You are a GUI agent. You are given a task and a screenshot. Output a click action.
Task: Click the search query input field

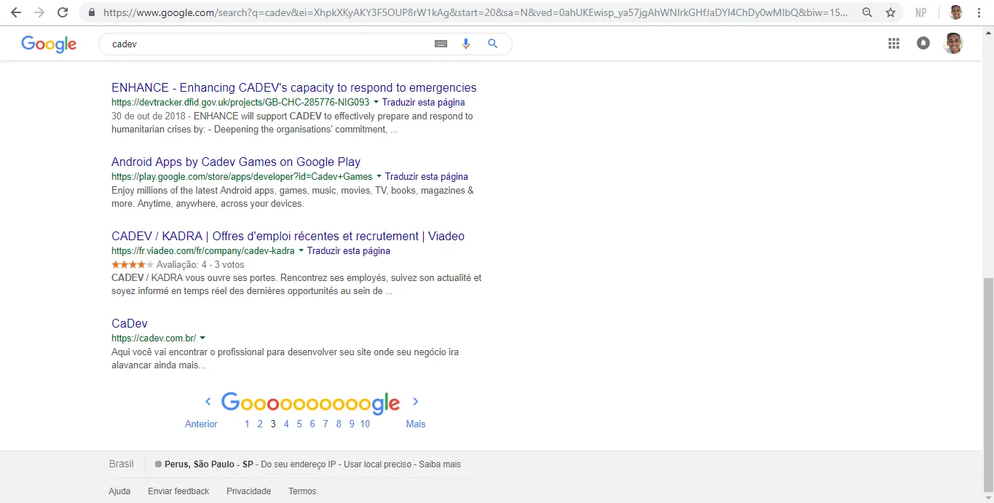[255, 44]
